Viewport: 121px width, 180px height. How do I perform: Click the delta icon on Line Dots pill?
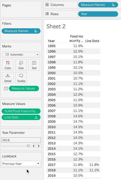tap(36, 118)
